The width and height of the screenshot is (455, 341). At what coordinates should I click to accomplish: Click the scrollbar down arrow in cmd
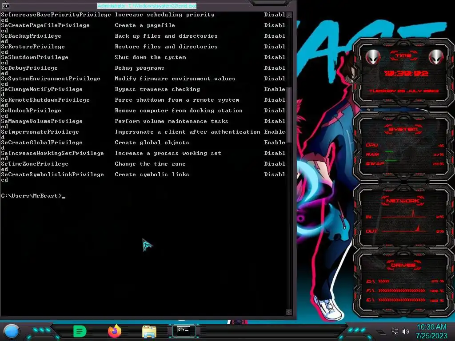coord(289,312)
